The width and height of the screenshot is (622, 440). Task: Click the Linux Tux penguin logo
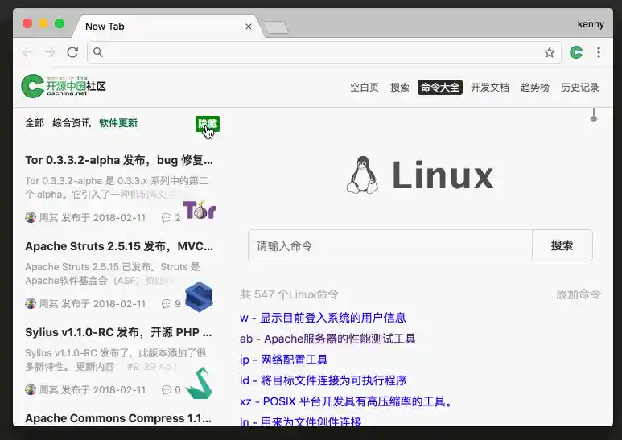[x=362, y=175]
